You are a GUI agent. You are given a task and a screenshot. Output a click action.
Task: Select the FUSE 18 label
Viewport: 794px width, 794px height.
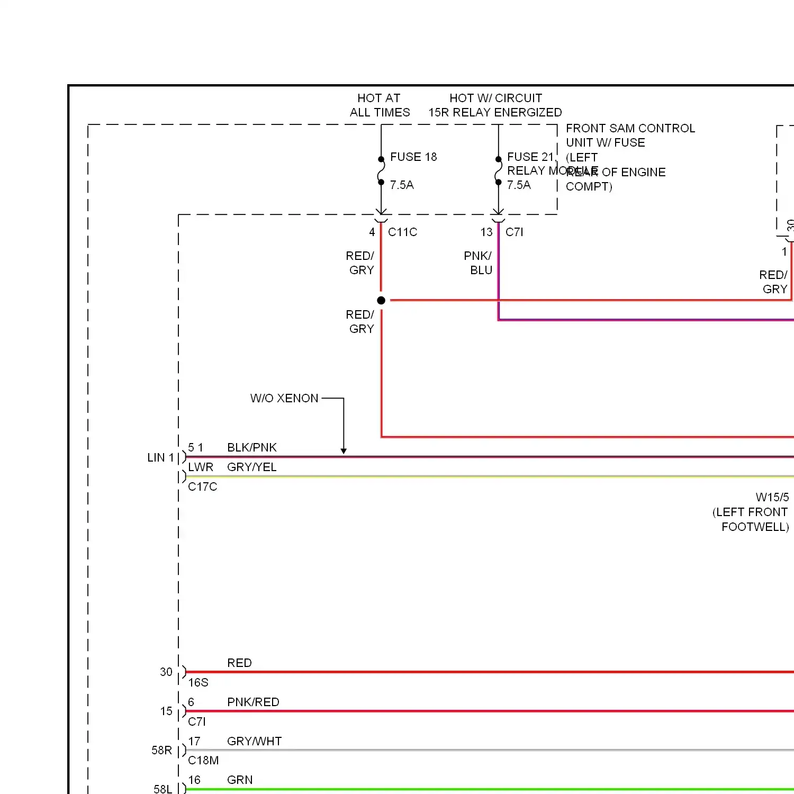tap(413, 157)
